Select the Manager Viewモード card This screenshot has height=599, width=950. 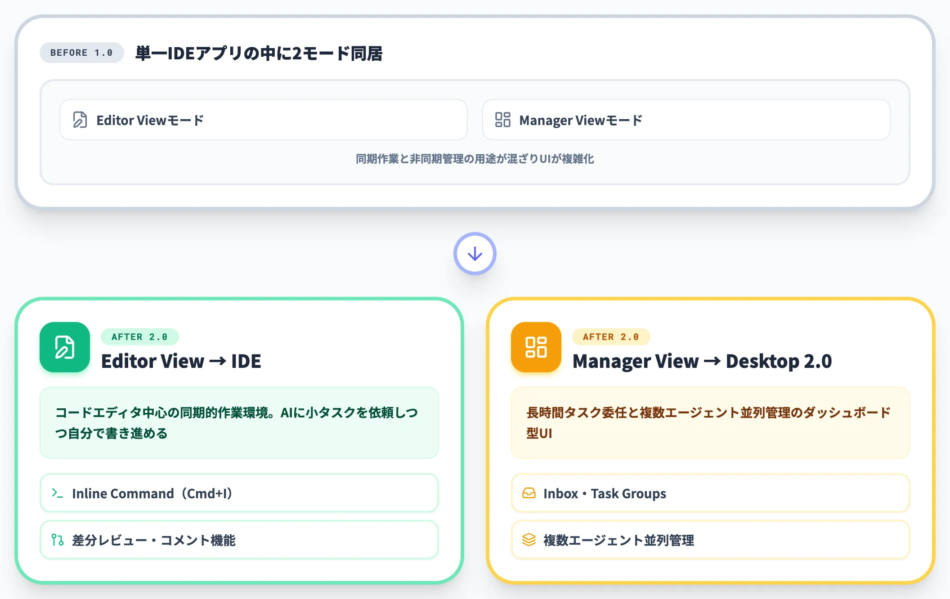pyautogui.click(x=686, y=120)
